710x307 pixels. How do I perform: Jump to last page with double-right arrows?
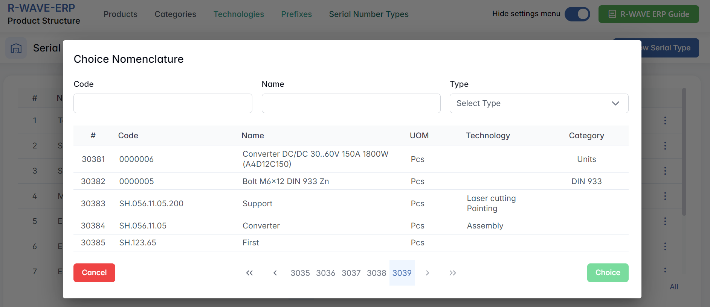[x=452, y=273]
